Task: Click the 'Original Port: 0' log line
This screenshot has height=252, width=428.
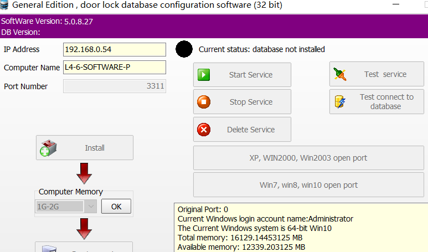Action: 203,209
